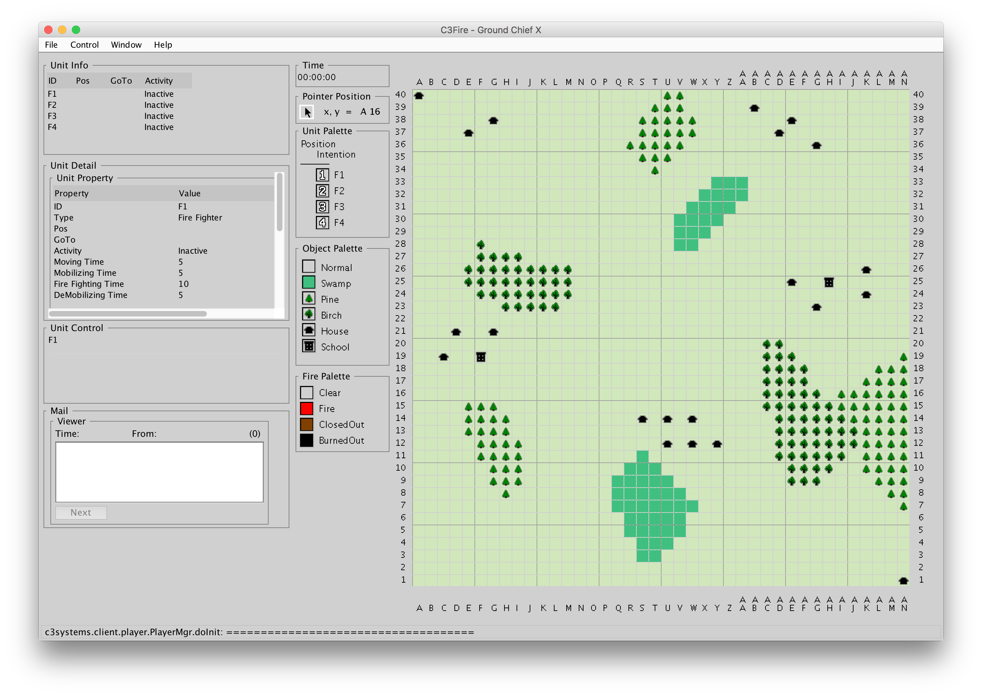Image resolution: width=982 pixels, height=696 pixels.
Task: Open the Window menu
Action: click(x=126, y=45)
